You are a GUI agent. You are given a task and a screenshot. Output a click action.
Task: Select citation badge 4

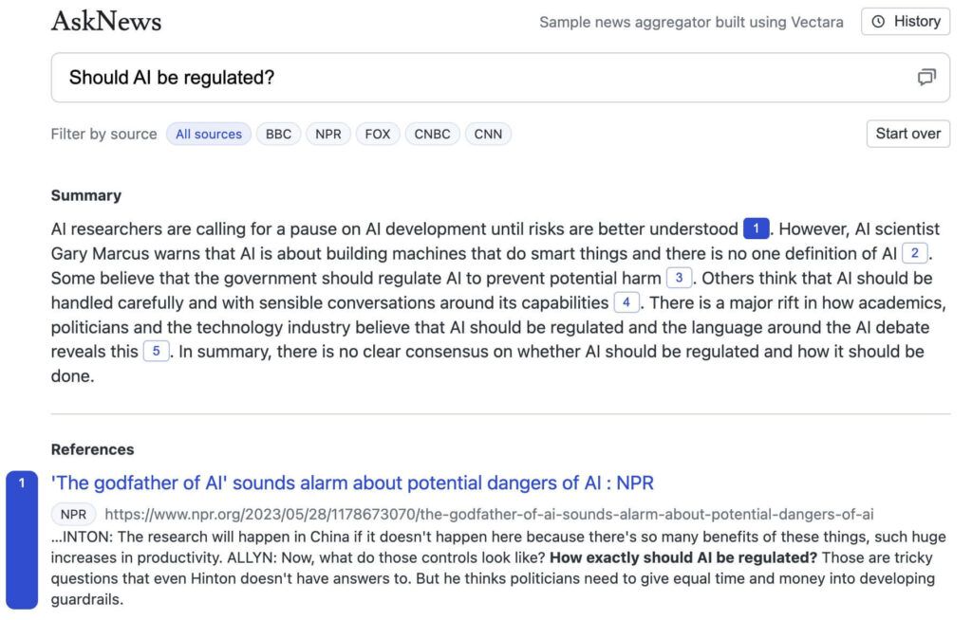tap(626, 302)
